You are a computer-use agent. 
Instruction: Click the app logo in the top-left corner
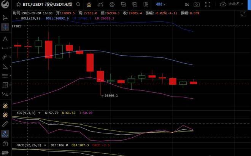(x=5, y=4)
